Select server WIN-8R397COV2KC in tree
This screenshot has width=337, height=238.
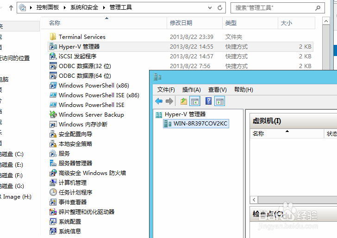196,124
